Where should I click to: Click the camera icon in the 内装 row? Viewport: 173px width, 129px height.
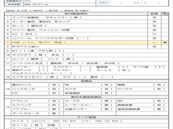pos(165,42)
